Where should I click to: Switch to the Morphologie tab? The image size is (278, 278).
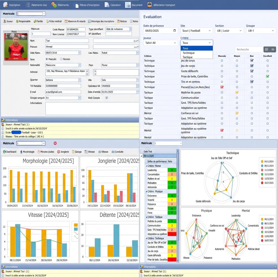(27, 152)
